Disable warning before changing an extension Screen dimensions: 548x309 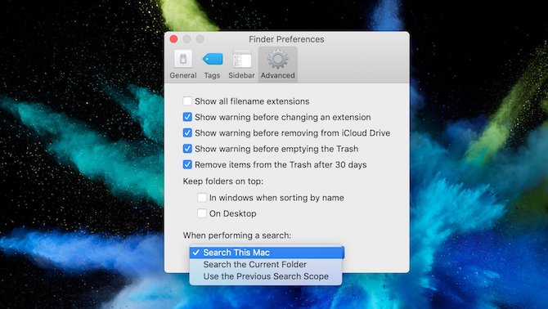[x=187, y=117]
